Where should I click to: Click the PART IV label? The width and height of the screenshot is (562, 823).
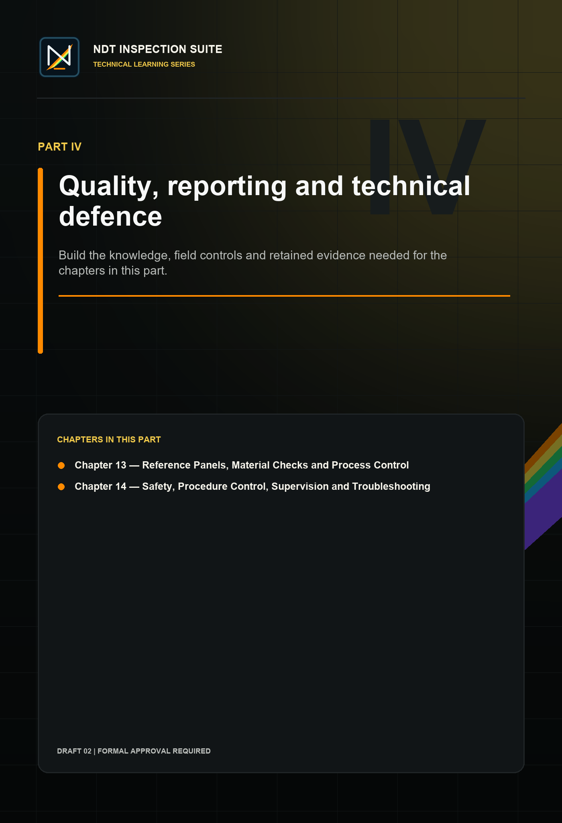pyautogui.click(x=59, y=147)
